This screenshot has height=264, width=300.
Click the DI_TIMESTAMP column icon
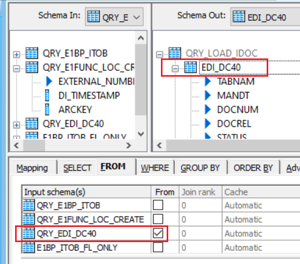pyautogui.click(x=47, y=95)
